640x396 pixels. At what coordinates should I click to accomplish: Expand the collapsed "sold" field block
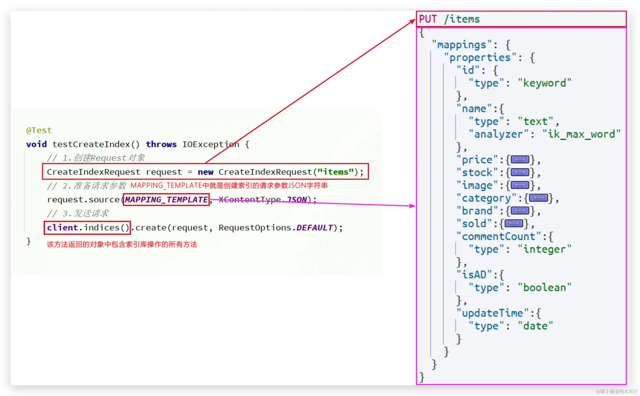coord(514,223)
